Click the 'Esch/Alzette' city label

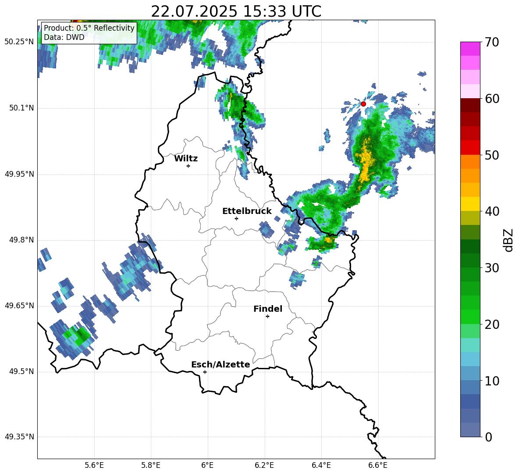(220, 364)
